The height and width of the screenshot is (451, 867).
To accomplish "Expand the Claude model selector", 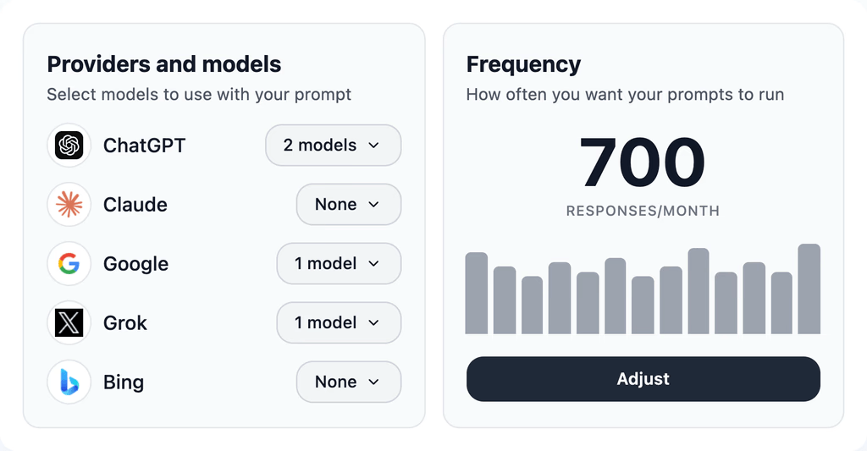I will pyautogui.click(x=348, y=205).
